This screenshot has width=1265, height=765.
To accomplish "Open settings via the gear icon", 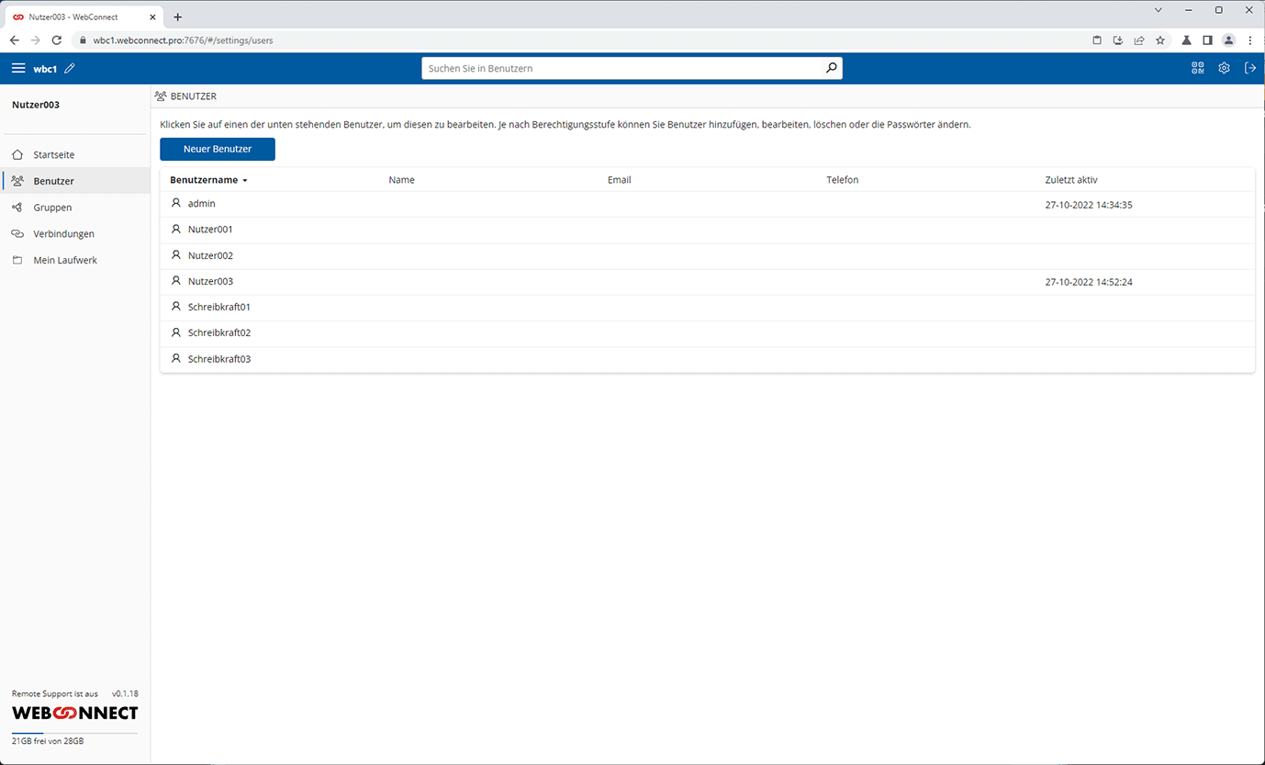I will [x=1224, y=67].
